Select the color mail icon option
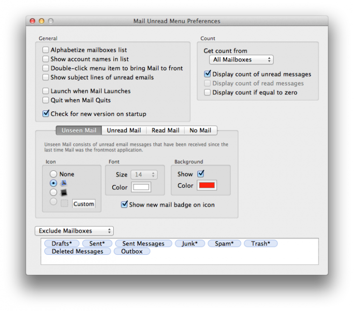 [x=53, y=183]
